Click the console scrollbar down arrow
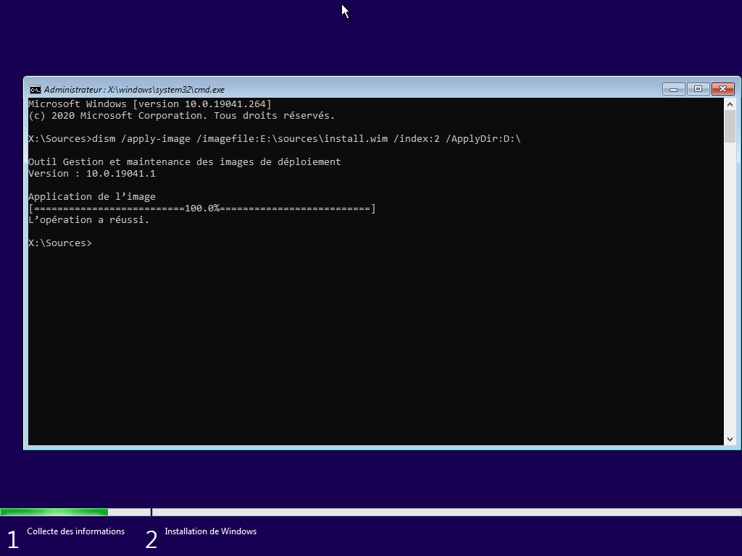The image size is (742, 556). tap(730, 439)
